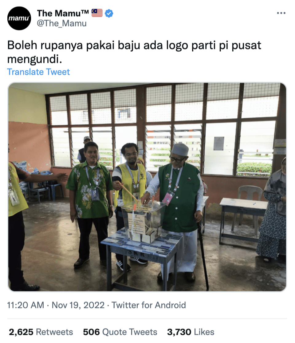Open the polling station photo

pyautogui.click(x=147, y=187)
